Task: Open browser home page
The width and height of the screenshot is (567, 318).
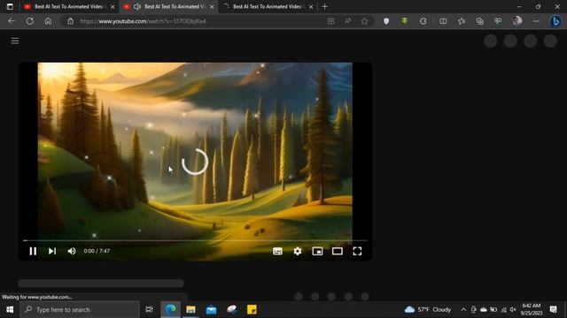Action: click(48, 21)
